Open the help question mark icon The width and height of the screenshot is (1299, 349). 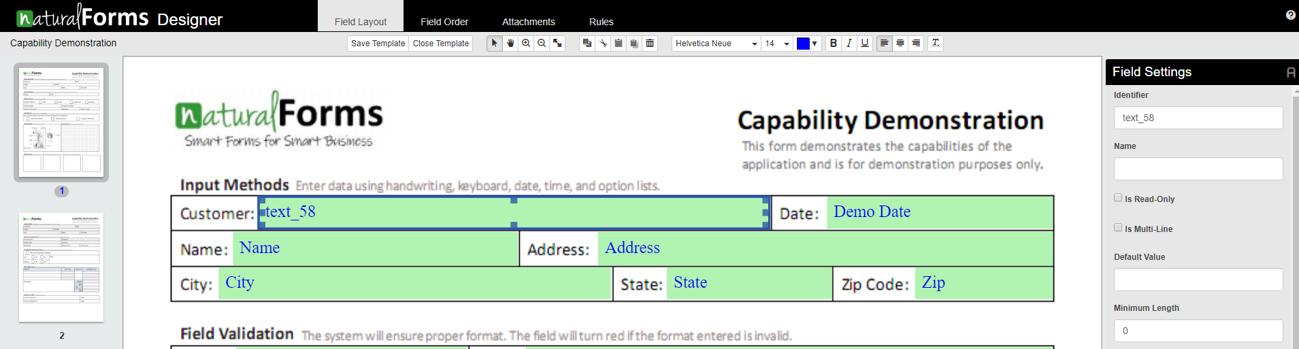(1291, 15)
